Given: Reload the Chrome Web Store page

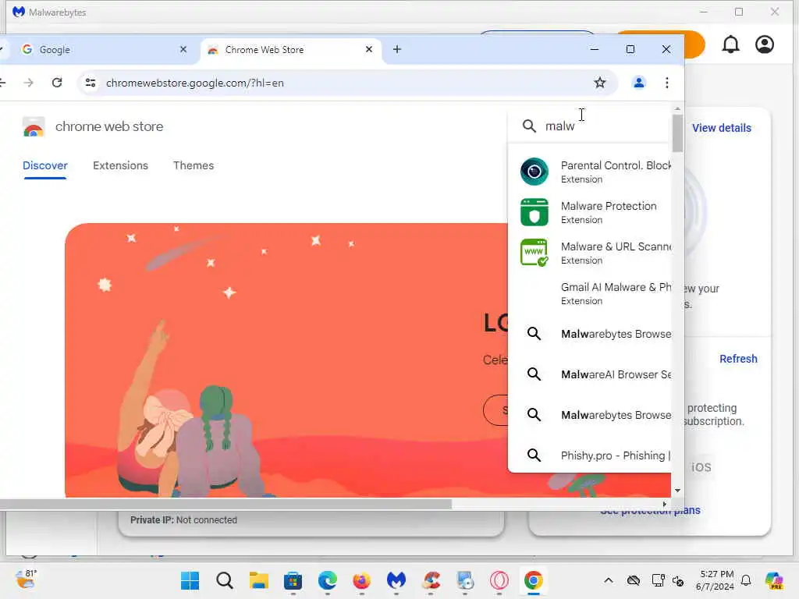Looking at the screenshot, I should pyautogui.click(x=57, y=83).
